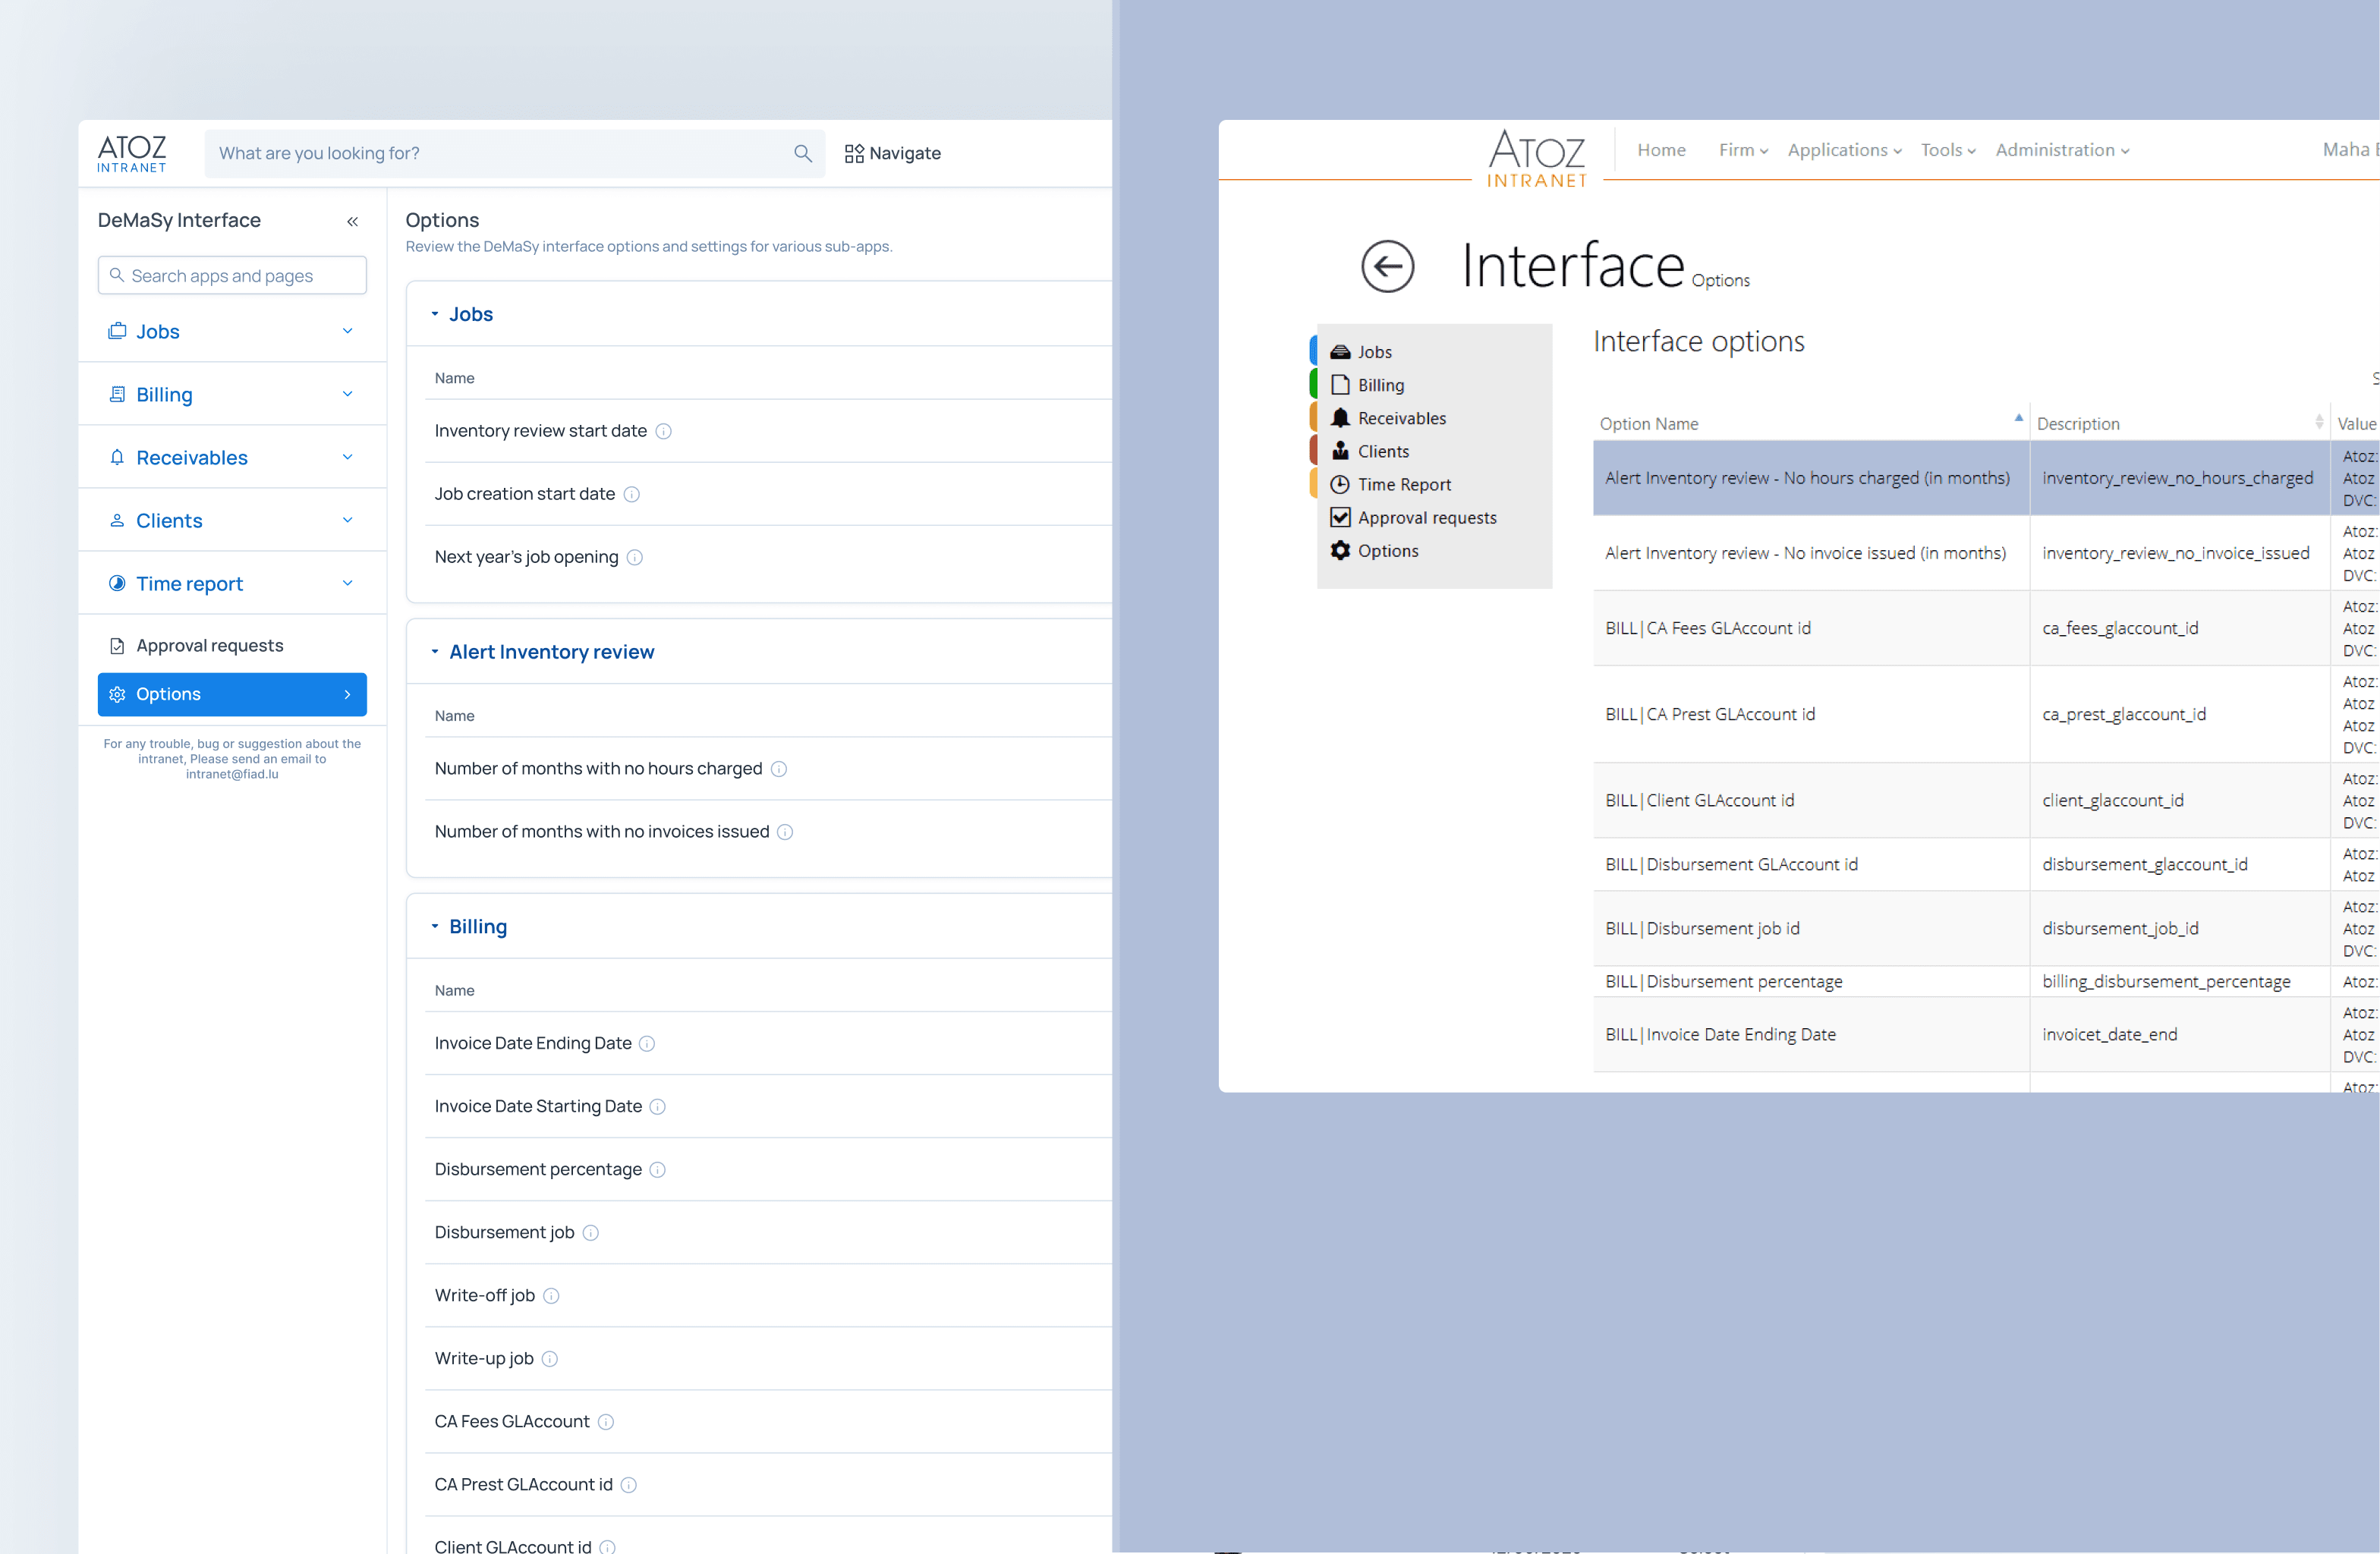Show info for Write-up job
The image size is (2380, 1554).
(549, 1359)
